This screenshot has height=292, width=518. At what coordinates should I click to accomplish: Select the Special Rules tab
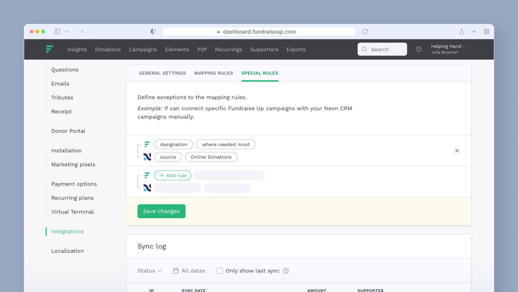(x=260, y=73)
